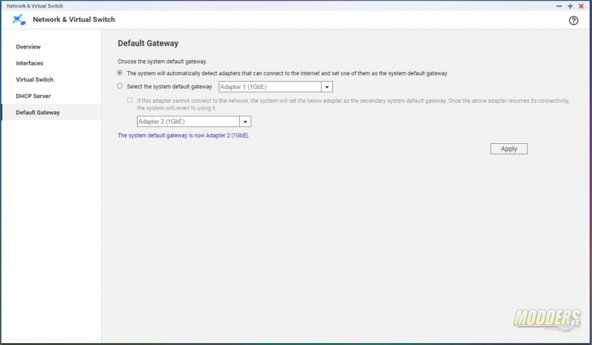Choose 'Select the system default gateway' radio
592x345 pixels.
coord(120,86)
